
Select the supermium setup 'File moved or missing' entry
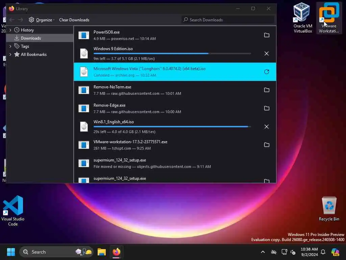[x=175, y=163]
